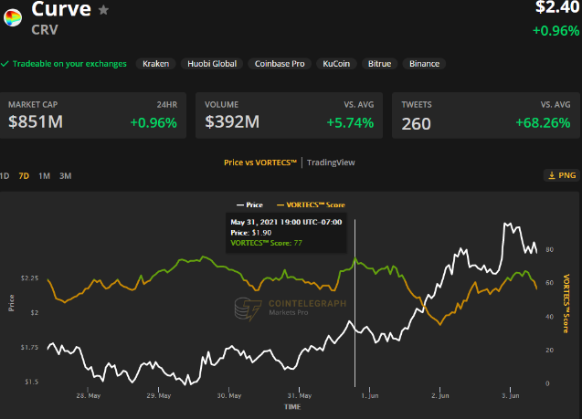
Task: Open Huobi Global exchange chip
Action: (212, 64)
